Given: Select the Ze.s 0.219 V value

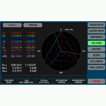Looking at the screenshot, I should [x=17, y=71].
